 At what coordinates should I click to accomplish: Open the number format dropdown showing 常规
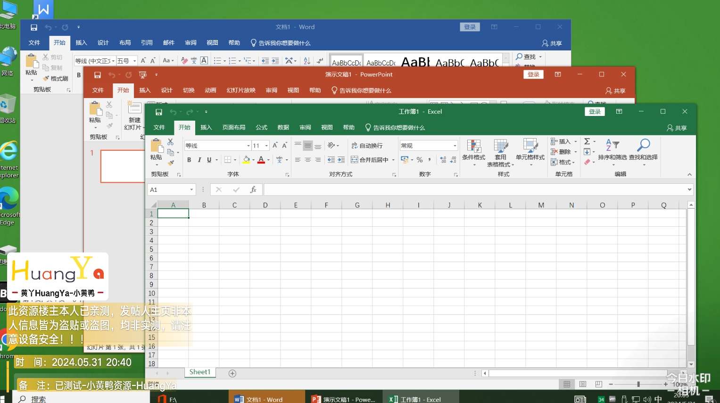point(455,146)
